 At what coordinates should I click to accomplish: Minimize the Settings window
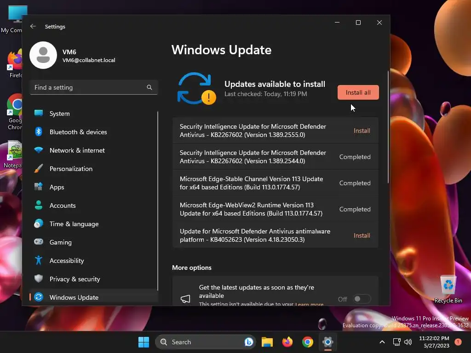pyautogui.click(x=337, y=23)
